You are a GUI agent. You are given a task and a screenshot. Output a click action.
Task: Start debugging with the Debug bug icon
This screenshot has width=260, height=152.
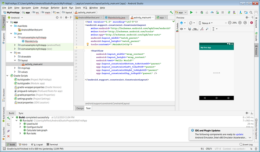coord(202,12)
